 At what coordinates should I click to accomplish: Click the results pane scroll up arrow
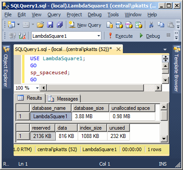pos(164,107)
